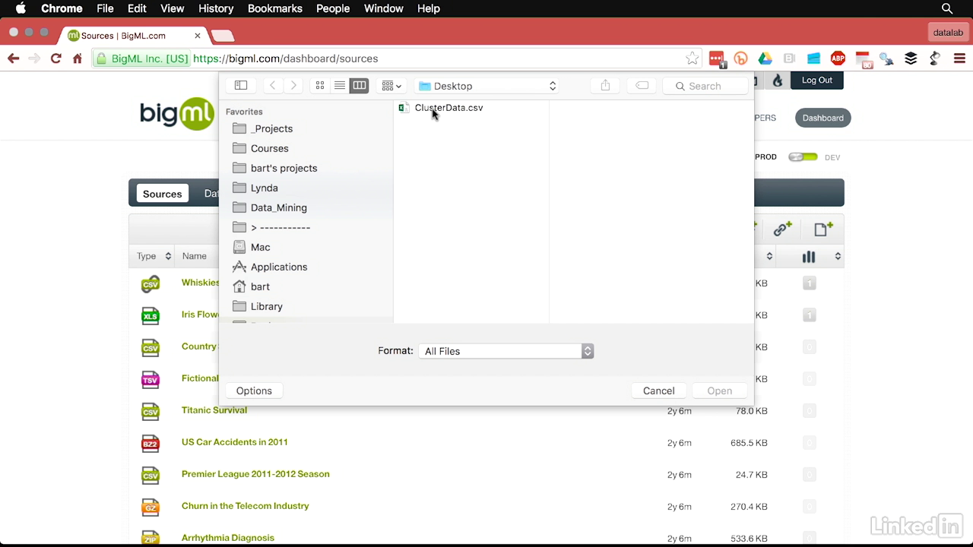Open the item arrangement dropdown
The width and height of the screenshot is (973, 547).
coord(391,86)
